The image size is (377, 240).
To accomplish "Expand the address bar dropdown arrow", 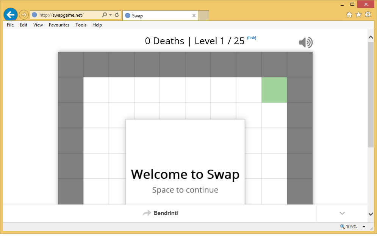I will 110,15.
